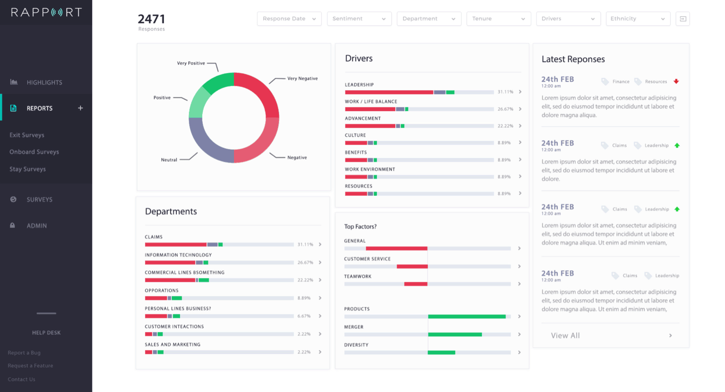Open the Sentiment filter dropdown

(x=359, y=19)
